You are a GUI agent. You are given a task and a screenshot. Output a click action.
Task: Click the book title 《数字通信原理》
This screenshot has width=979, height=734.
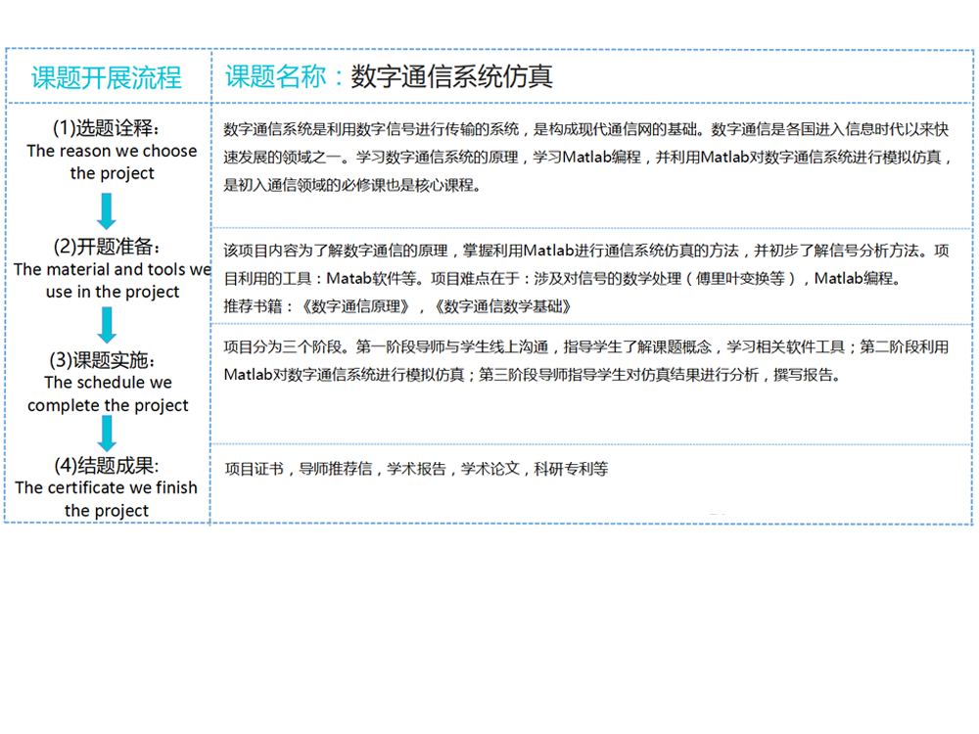pos(355,306)
